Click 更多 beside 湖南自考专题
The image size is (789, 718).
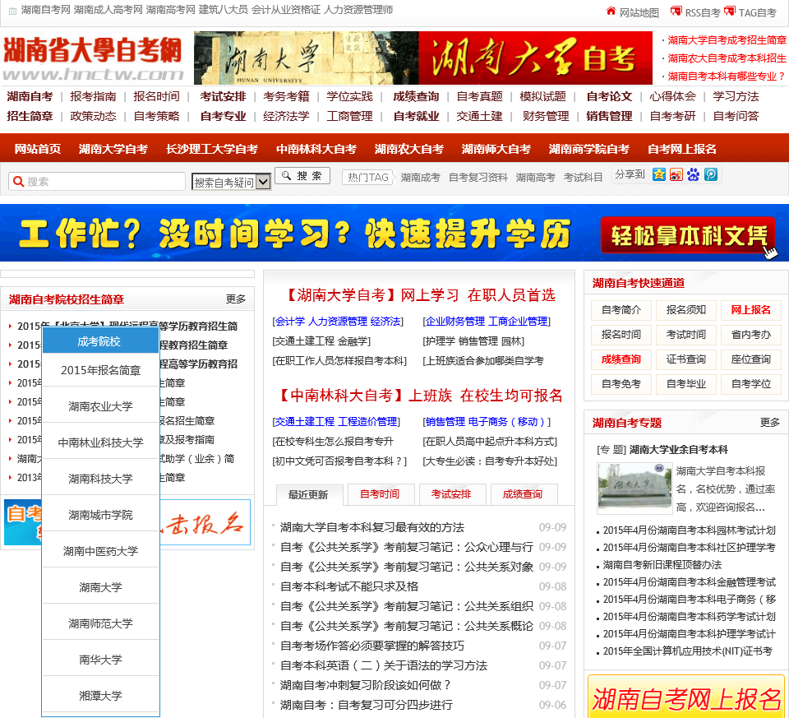(x=770, y=423)
